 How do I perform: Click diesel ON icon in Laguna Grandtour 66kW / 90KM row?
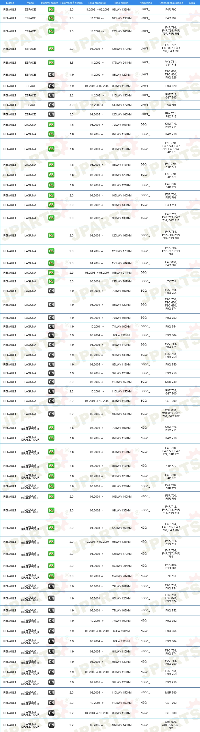pos(51,631)
